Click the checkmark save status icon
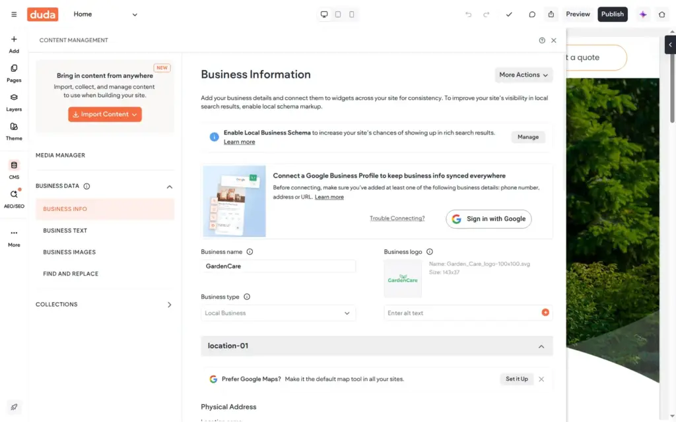This screenshot has width=676, height=422. click(x=509, y=15)
